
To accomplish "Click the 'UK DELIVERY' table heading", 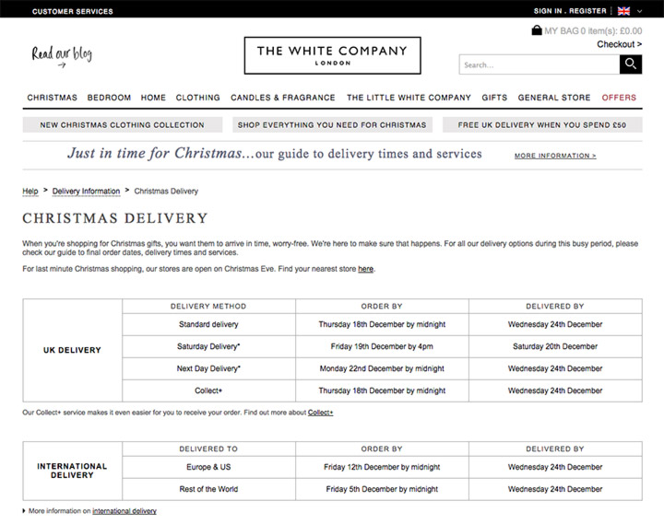I will tap(73, 350).
